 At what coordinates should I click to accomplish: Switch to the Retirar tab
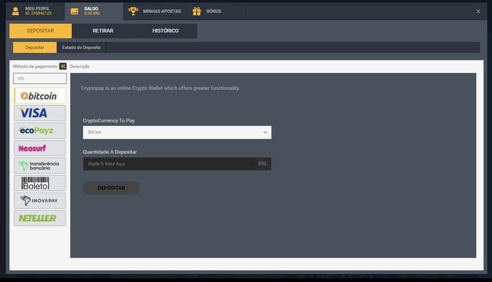(x=103, y=31)
